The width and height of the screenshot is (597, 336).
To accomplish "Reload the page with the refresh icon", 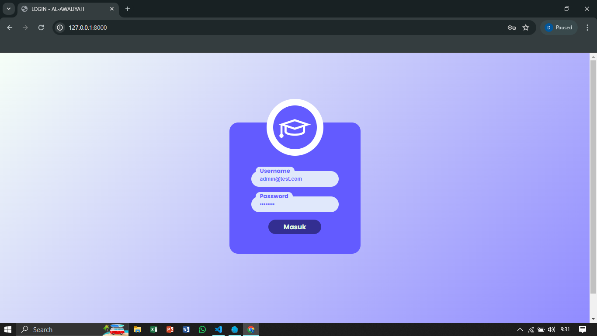I will (41, 28).
